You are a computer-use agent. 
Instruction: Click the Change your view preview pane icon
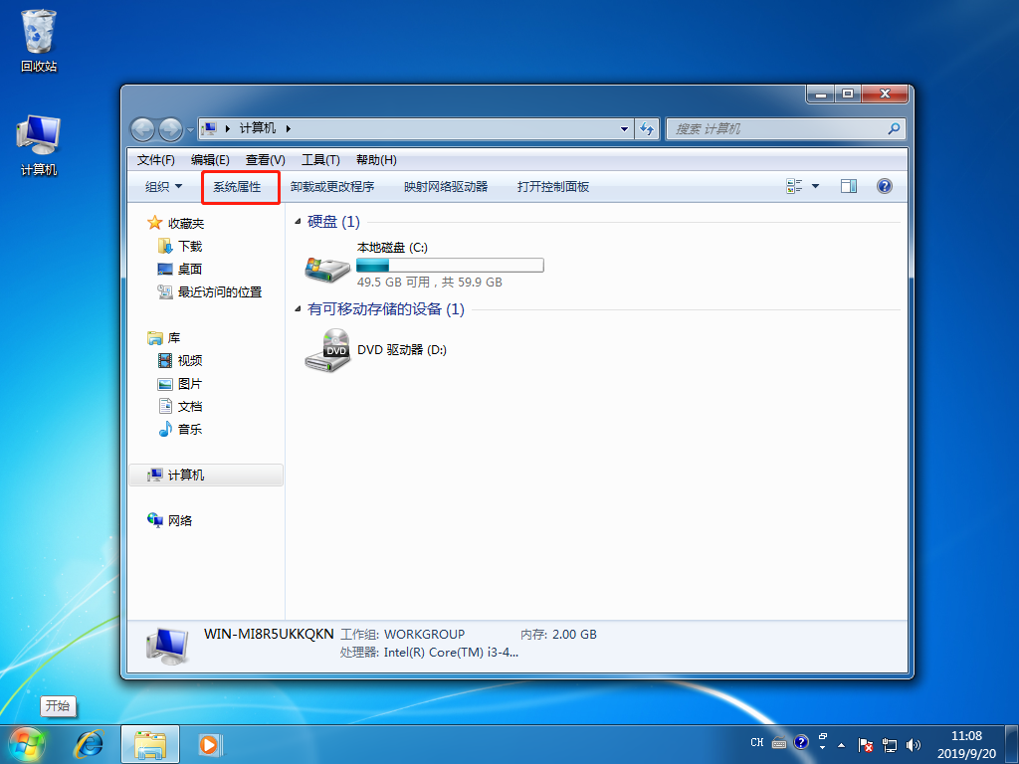[849, 187]
